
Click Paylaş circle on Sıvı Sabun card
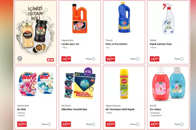182,124
